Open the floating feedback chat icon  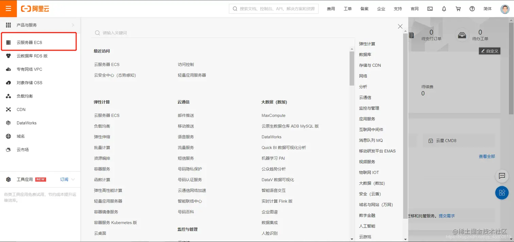(502, 176)
